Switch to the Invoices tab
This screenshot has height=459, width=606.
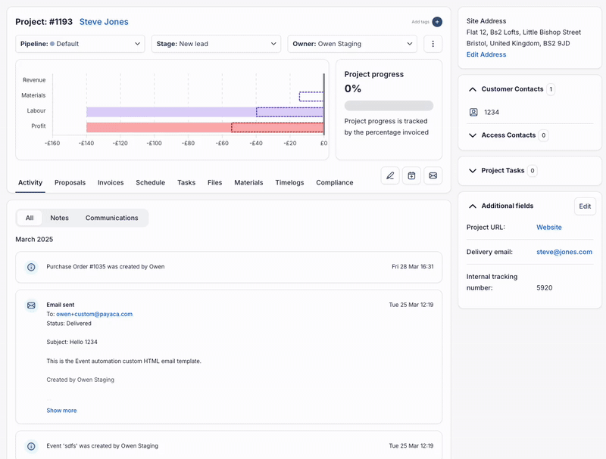(x=111, y=182)
